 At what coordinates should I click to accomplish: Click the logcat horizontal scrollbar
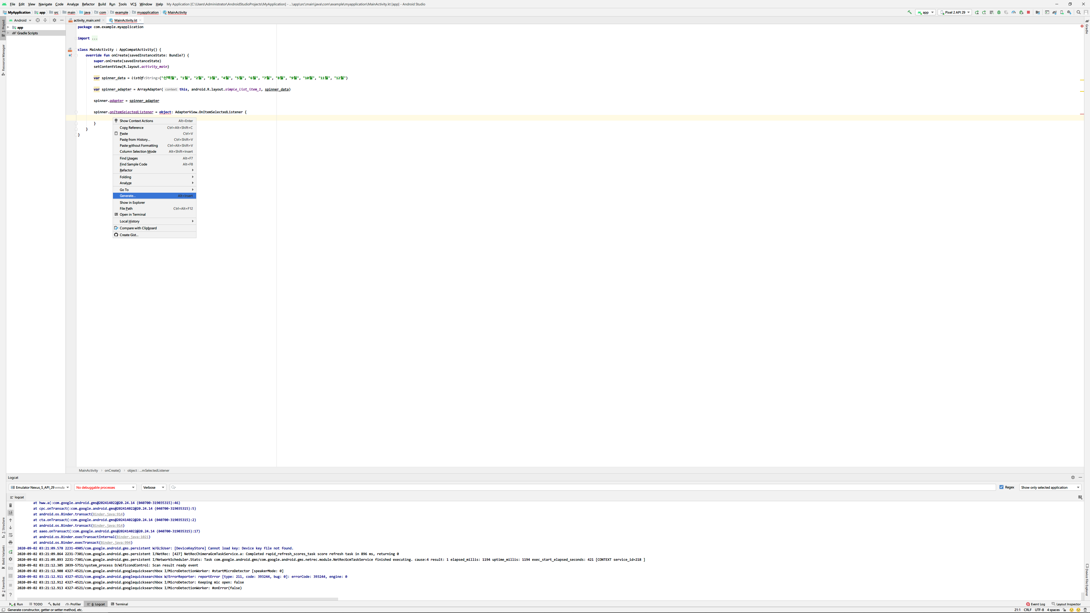tap(178, 599)
